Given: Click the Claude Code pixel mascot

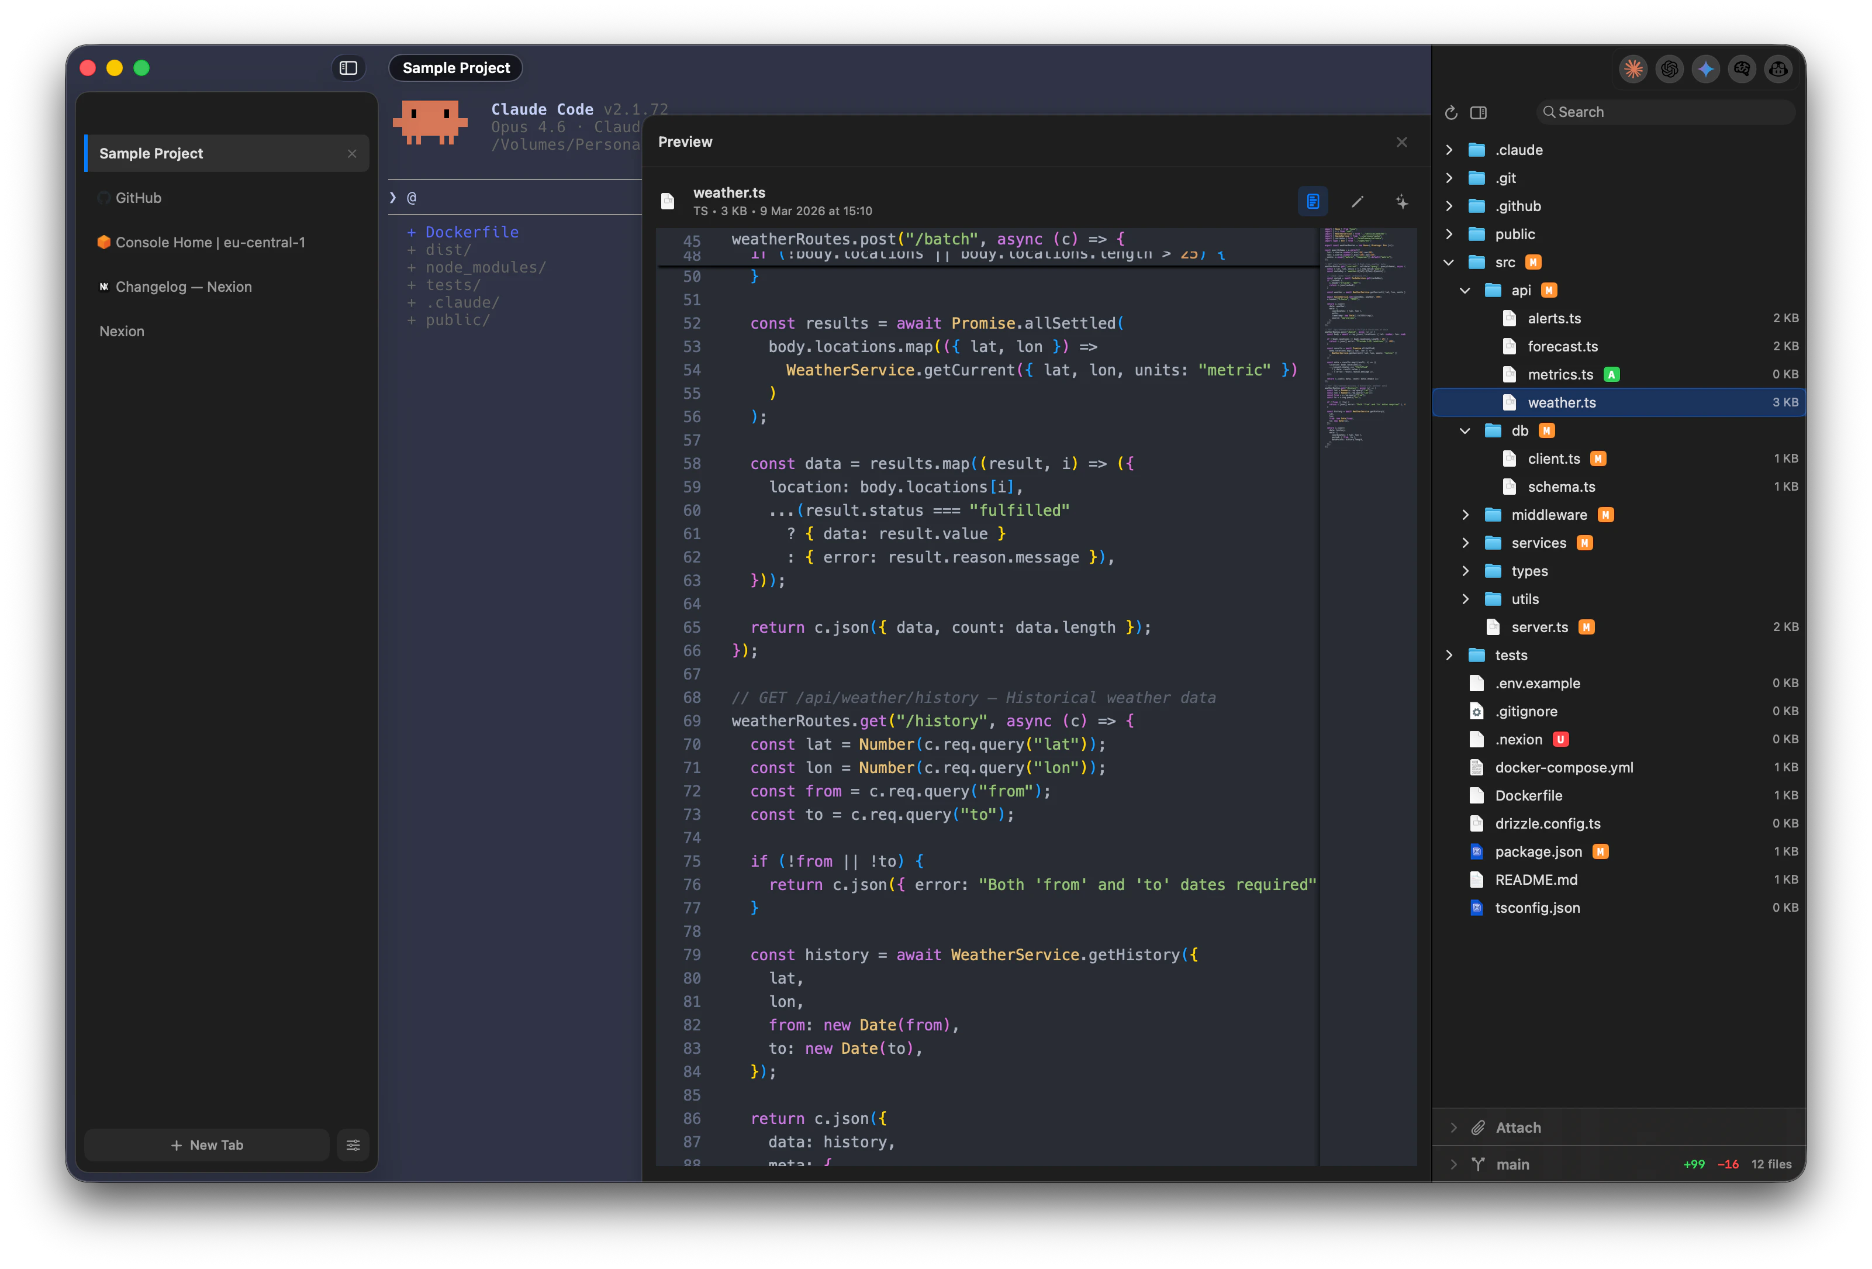Looking at the screenshot, I should (x=430, y=122).
